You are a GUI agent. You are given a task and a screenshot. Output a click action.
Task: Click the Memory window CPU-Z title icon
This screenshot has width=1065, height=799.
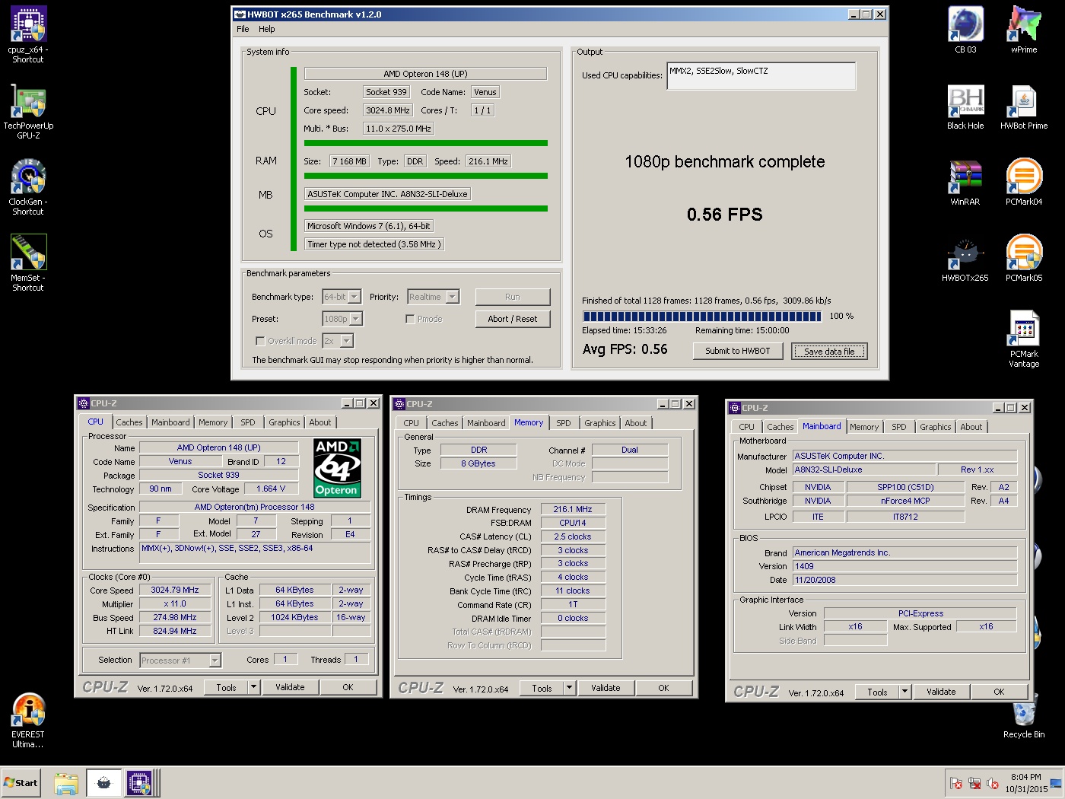tap(399, 404)
